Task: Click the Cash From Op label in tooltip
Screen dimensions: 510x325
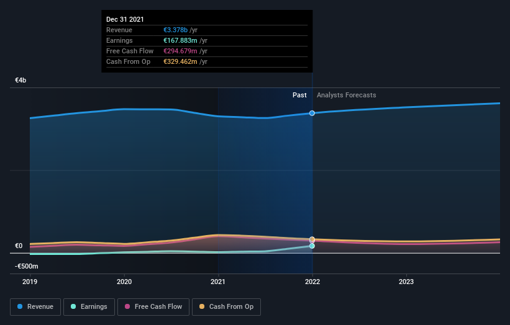Action: [128, 61]
